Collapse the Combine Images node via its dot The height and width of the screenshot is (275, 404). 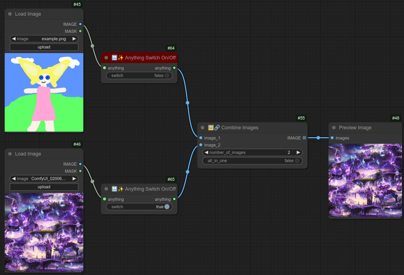203,128
